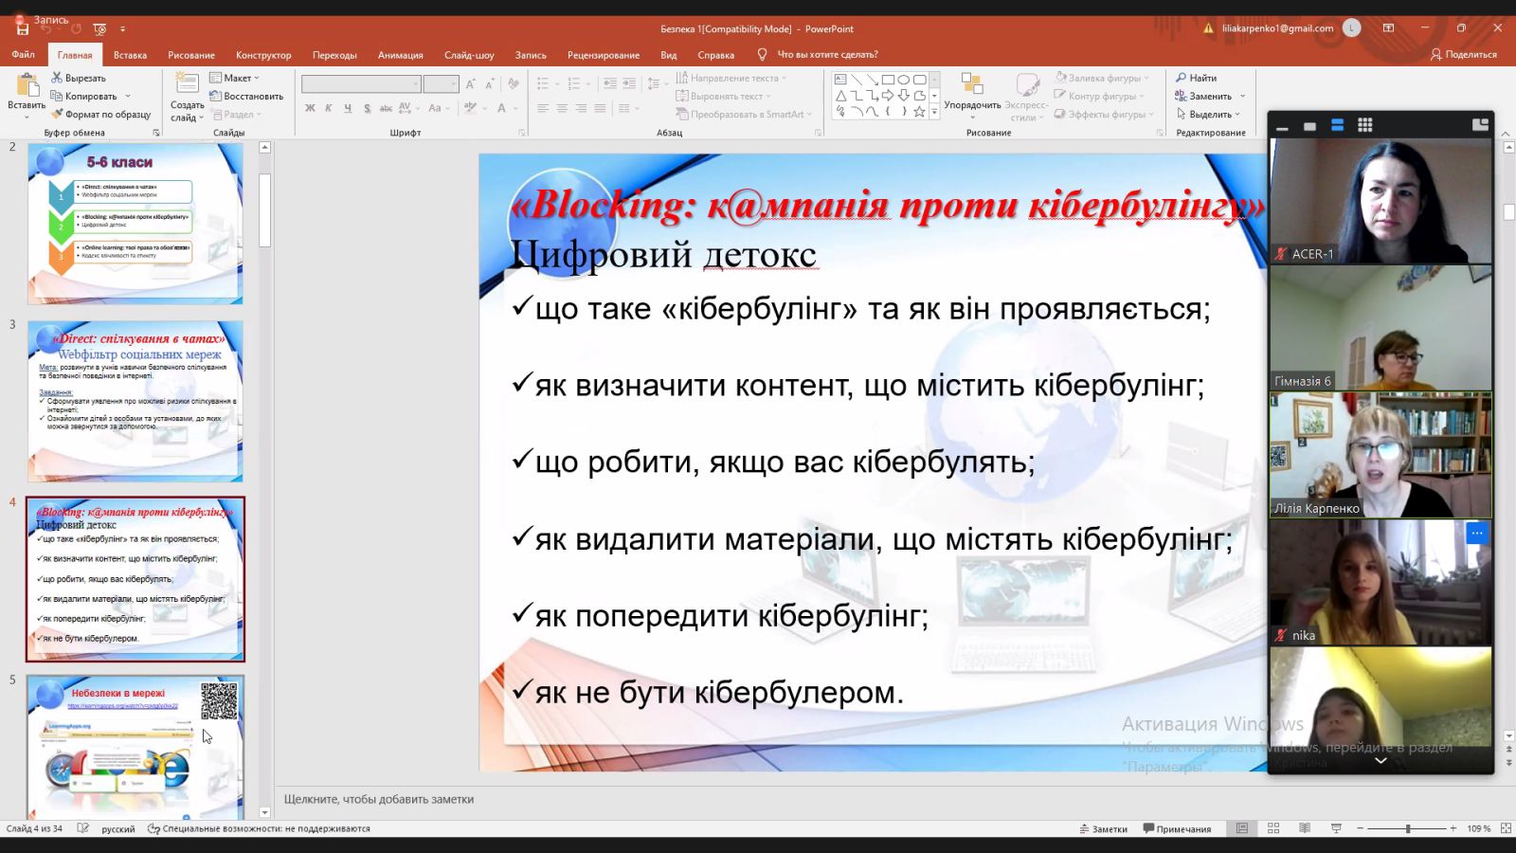Expand the Layout (Макет) dropdown
The height and width of the screenshot is (853, 1516).
234,78
